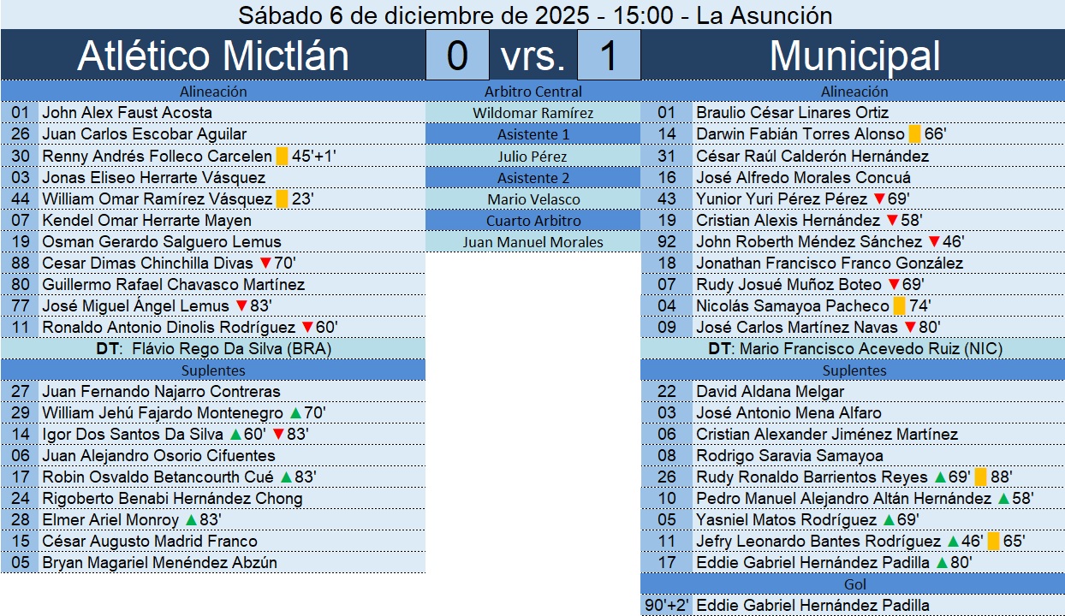Click the Gol section header
The height and width of the screenshot is (616, 1065).
coord(854,583)
